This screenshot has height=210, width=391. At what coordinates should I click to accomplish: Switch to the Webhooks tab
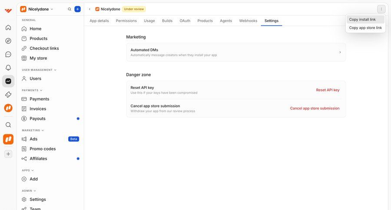coord(248,21)
